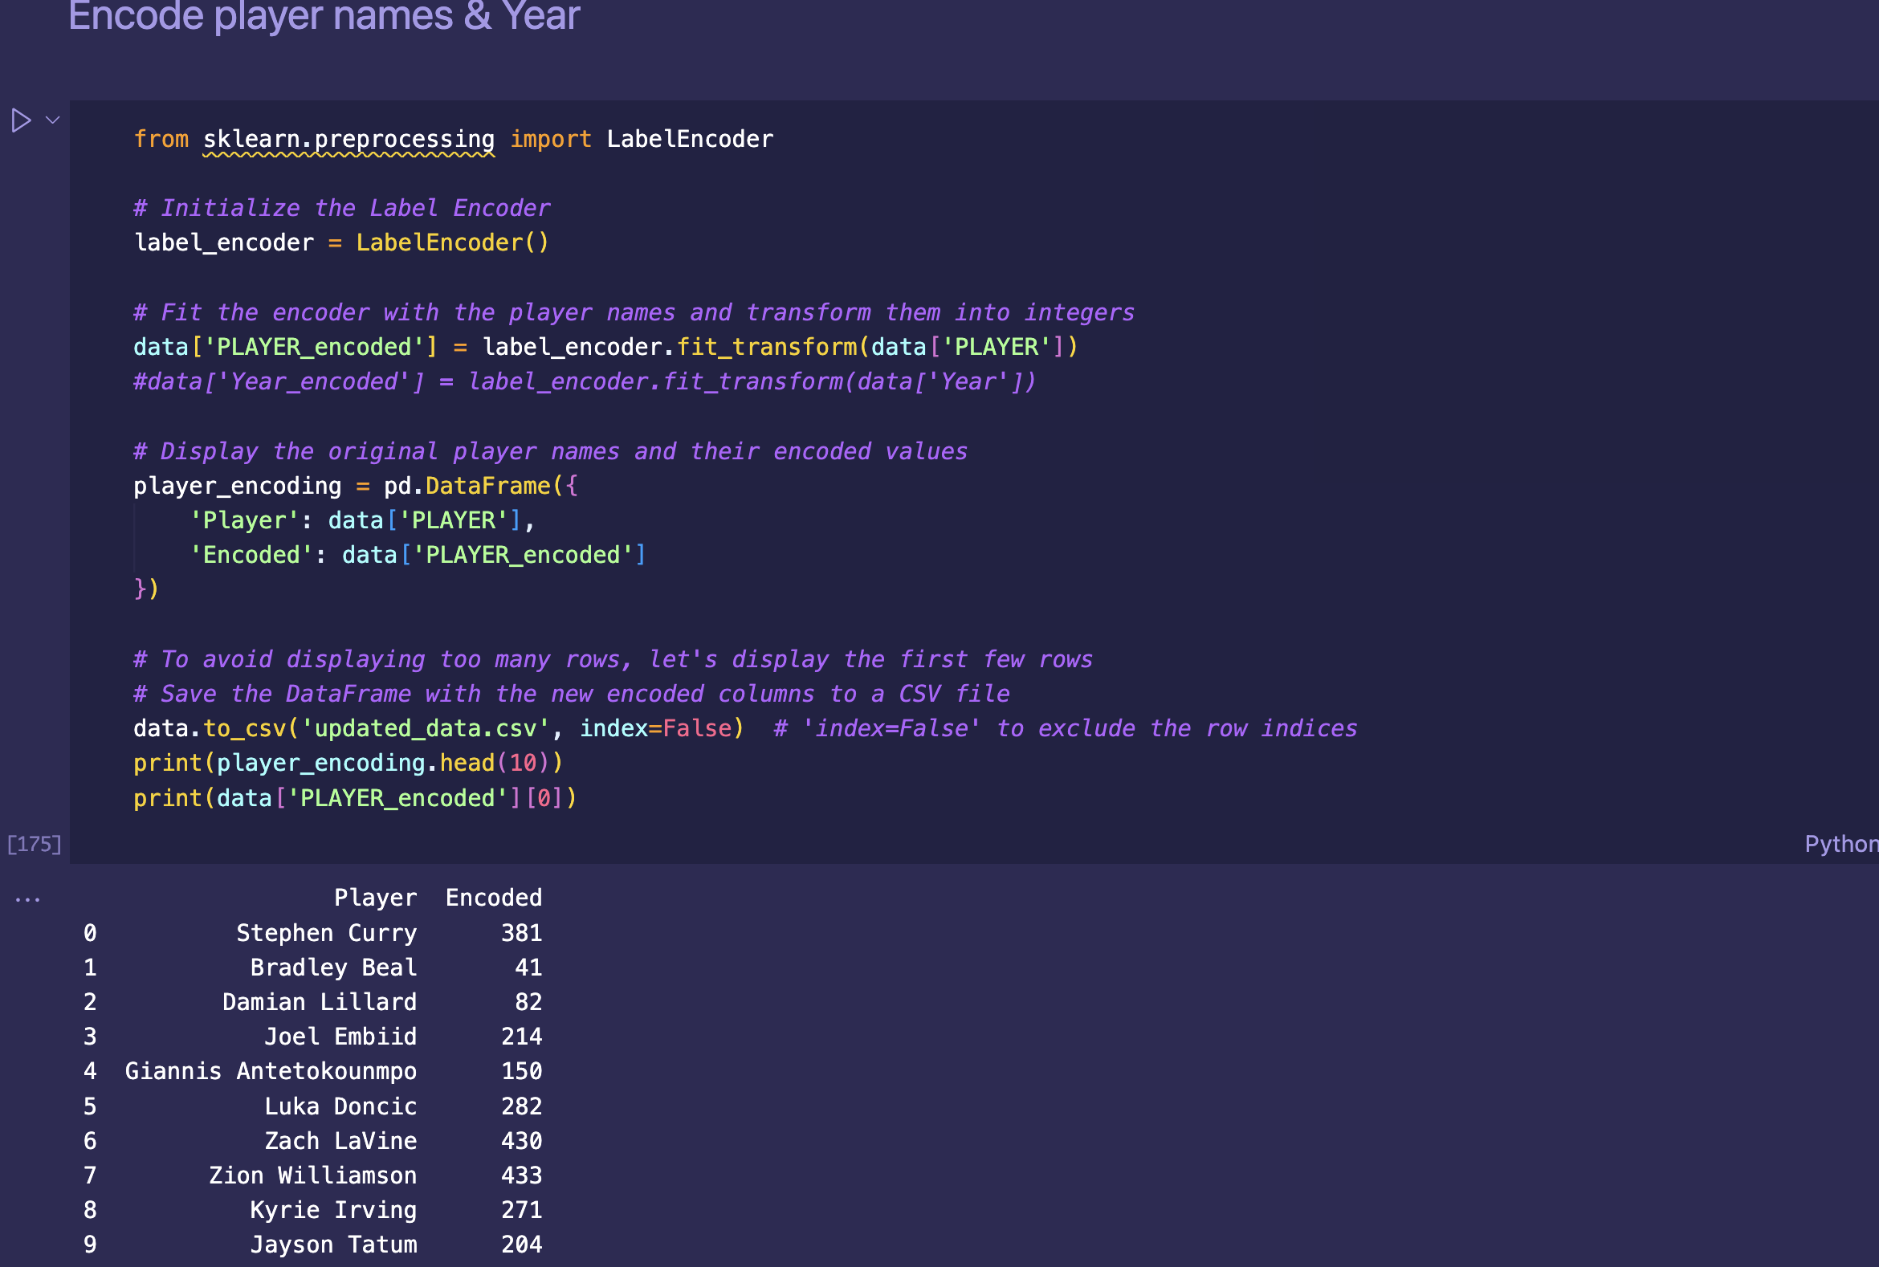Place cursor on label_encoder = LabelEncoder() line
This screenshot has width=1879, height=1267.
(342, 242)
